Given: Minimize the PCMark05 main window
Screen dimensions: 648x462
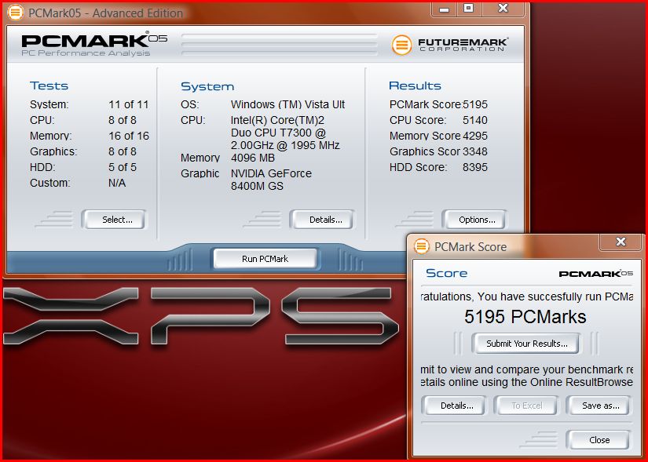Looking at the screenshot, I should 445,9.
